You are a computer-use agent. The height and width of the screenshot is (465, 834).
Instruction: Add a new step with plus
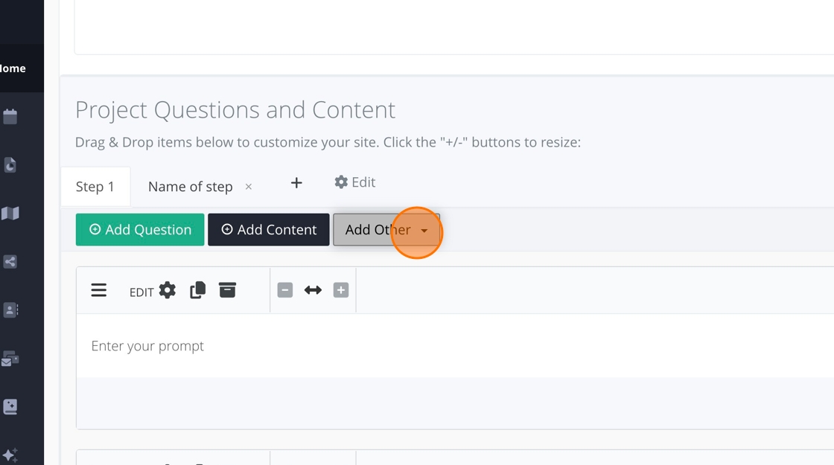point(296,183)
